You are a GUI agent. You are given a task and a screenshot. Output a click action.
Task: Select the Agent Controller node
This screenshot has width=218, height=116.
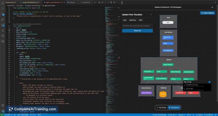pyautogui.click(x=168, y=65)
